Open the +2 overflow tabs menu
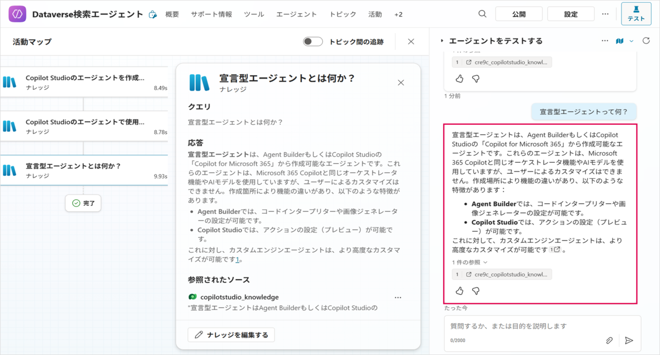This screenshot has height=355, width=660. [398, 14]
